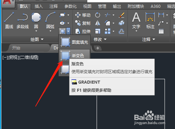Image resolution: width=175 pixels, height=129 pixels.
Task: Open the Linear dimension dropdown arrow
Action: 167,15
